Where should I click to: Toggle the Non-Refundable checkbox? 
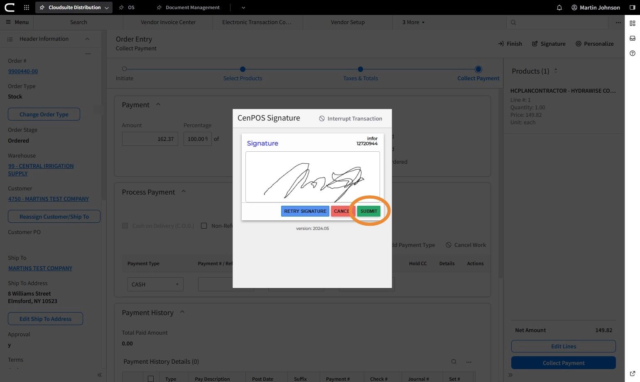click(x=204, y=226)
